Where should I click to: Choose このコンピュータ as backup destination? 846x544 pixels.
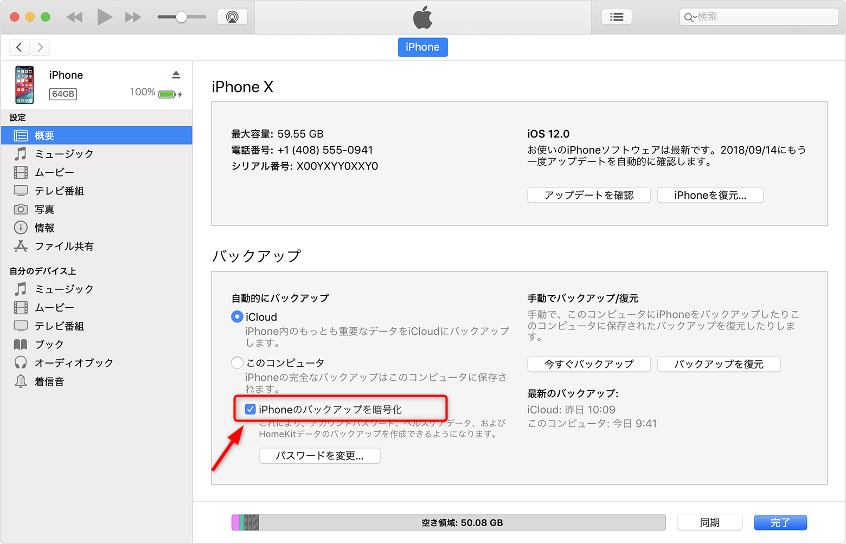(237, 362)
